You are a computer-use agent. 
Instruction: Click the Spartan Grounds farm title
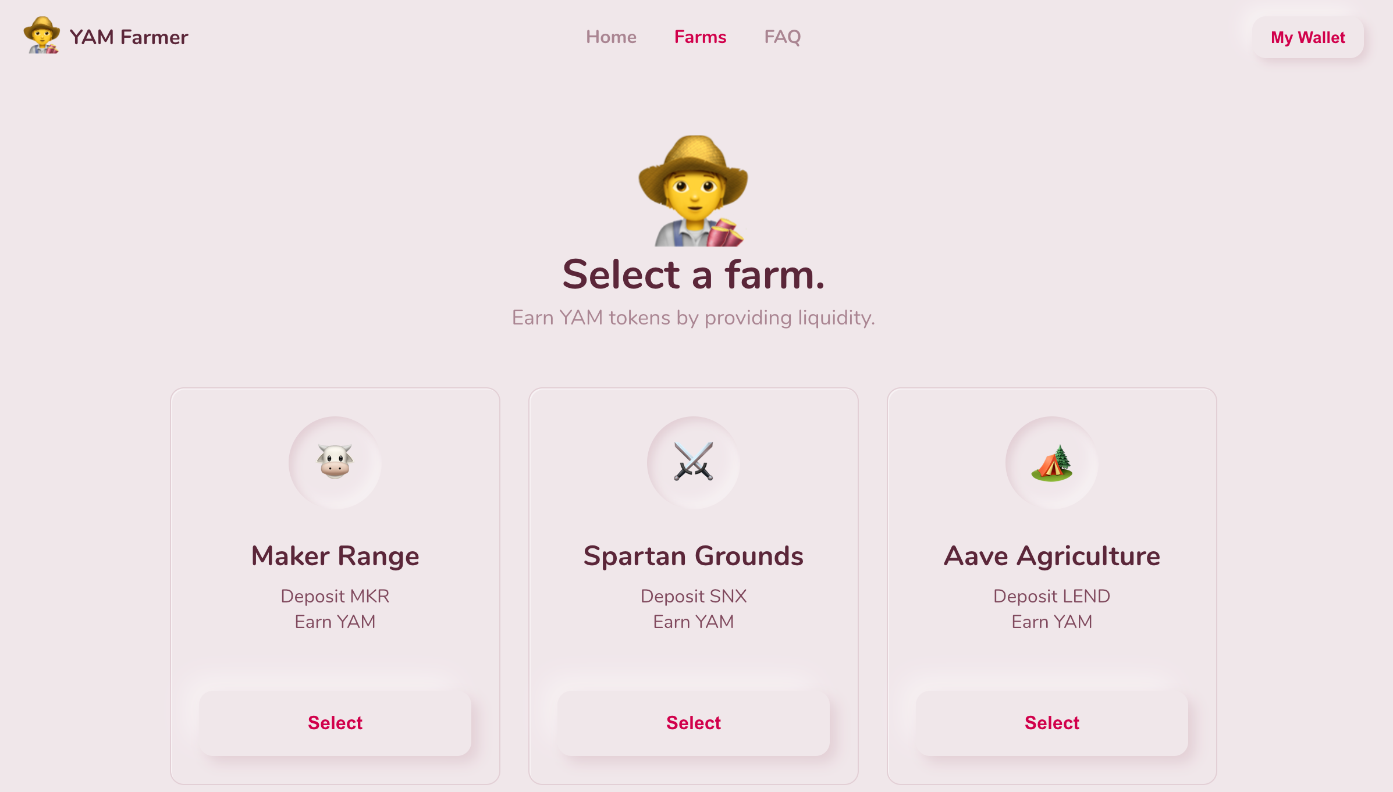coord(693,556)
